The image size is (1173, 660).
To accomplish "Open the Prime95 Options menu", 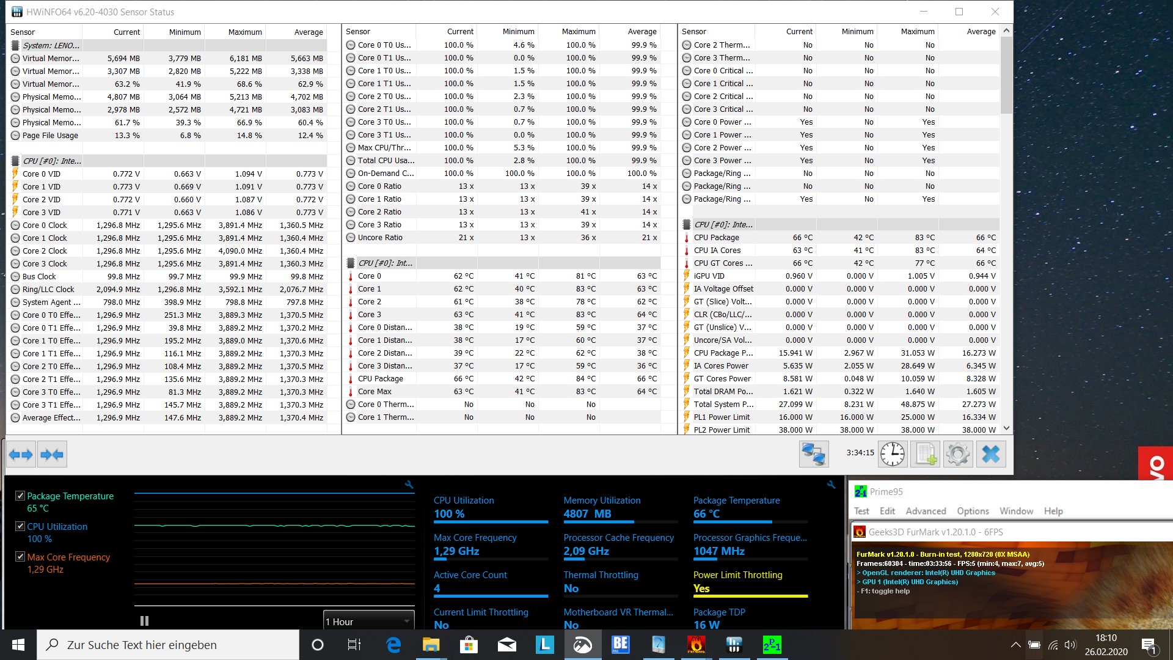I will (x=973, y=511).
